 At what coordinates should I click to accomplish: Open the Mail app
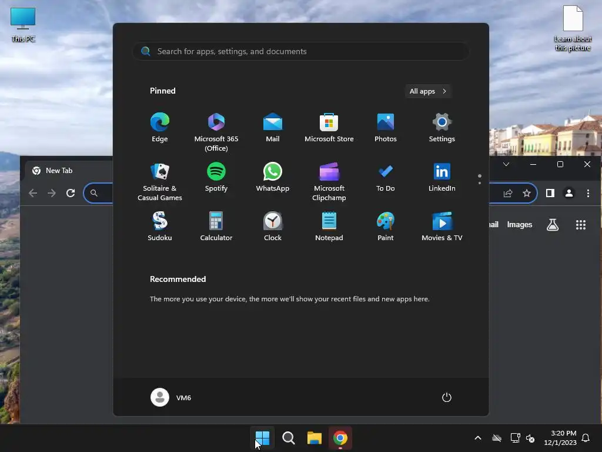point(273,127)
